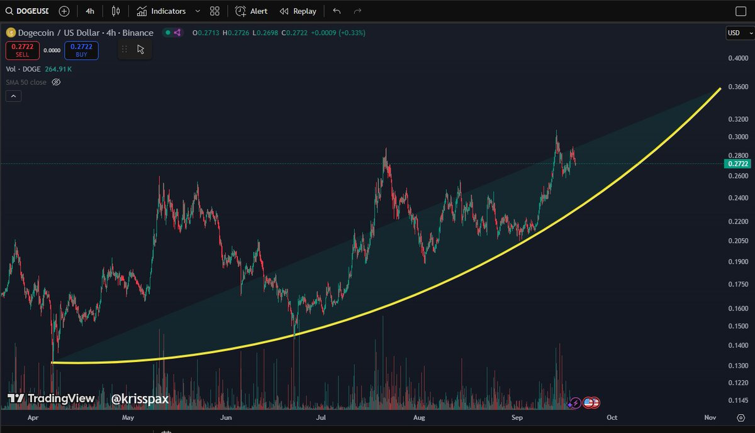Open the layout setup square icon
This screenshot has height=433, width=755.
(740, 11)
